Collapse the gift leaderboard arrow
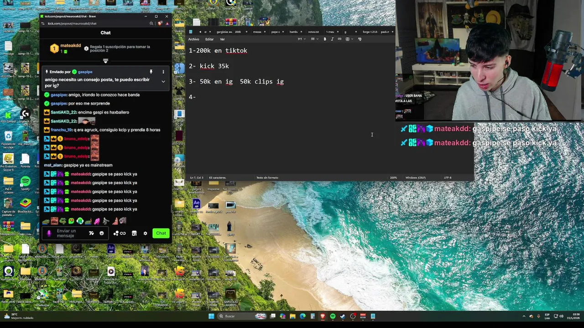This screenshot has height=328, width=584. [105, 61]
